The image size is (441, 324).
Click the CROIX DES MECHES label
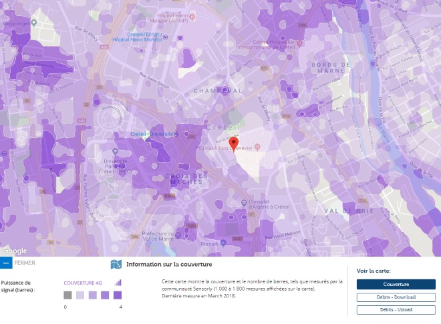click(186, 179)
